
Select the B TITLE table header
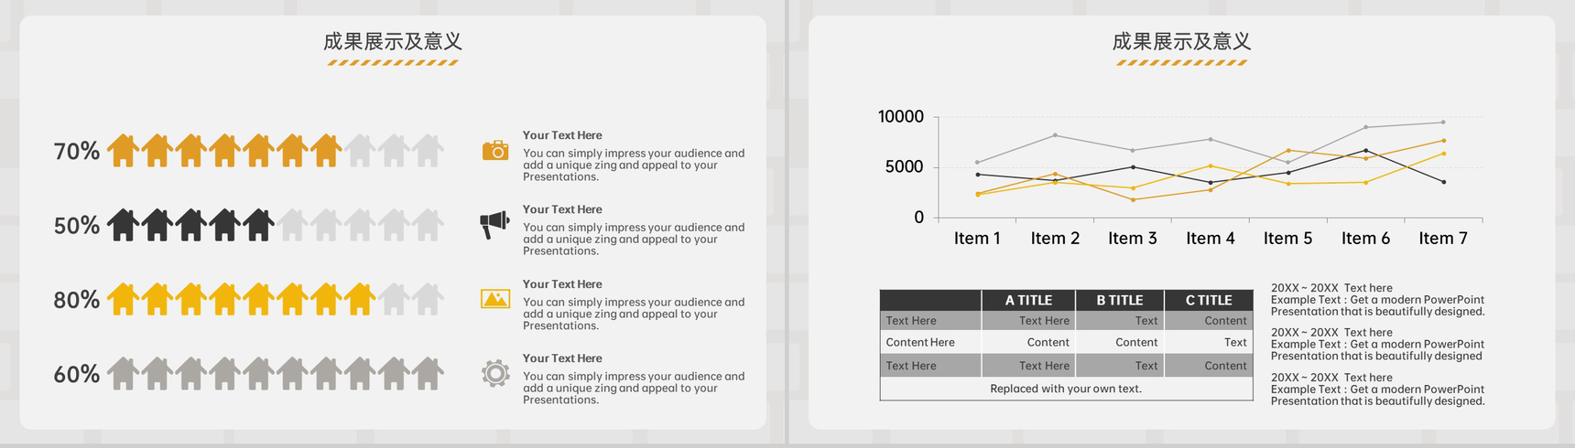tap(1119, 300)
